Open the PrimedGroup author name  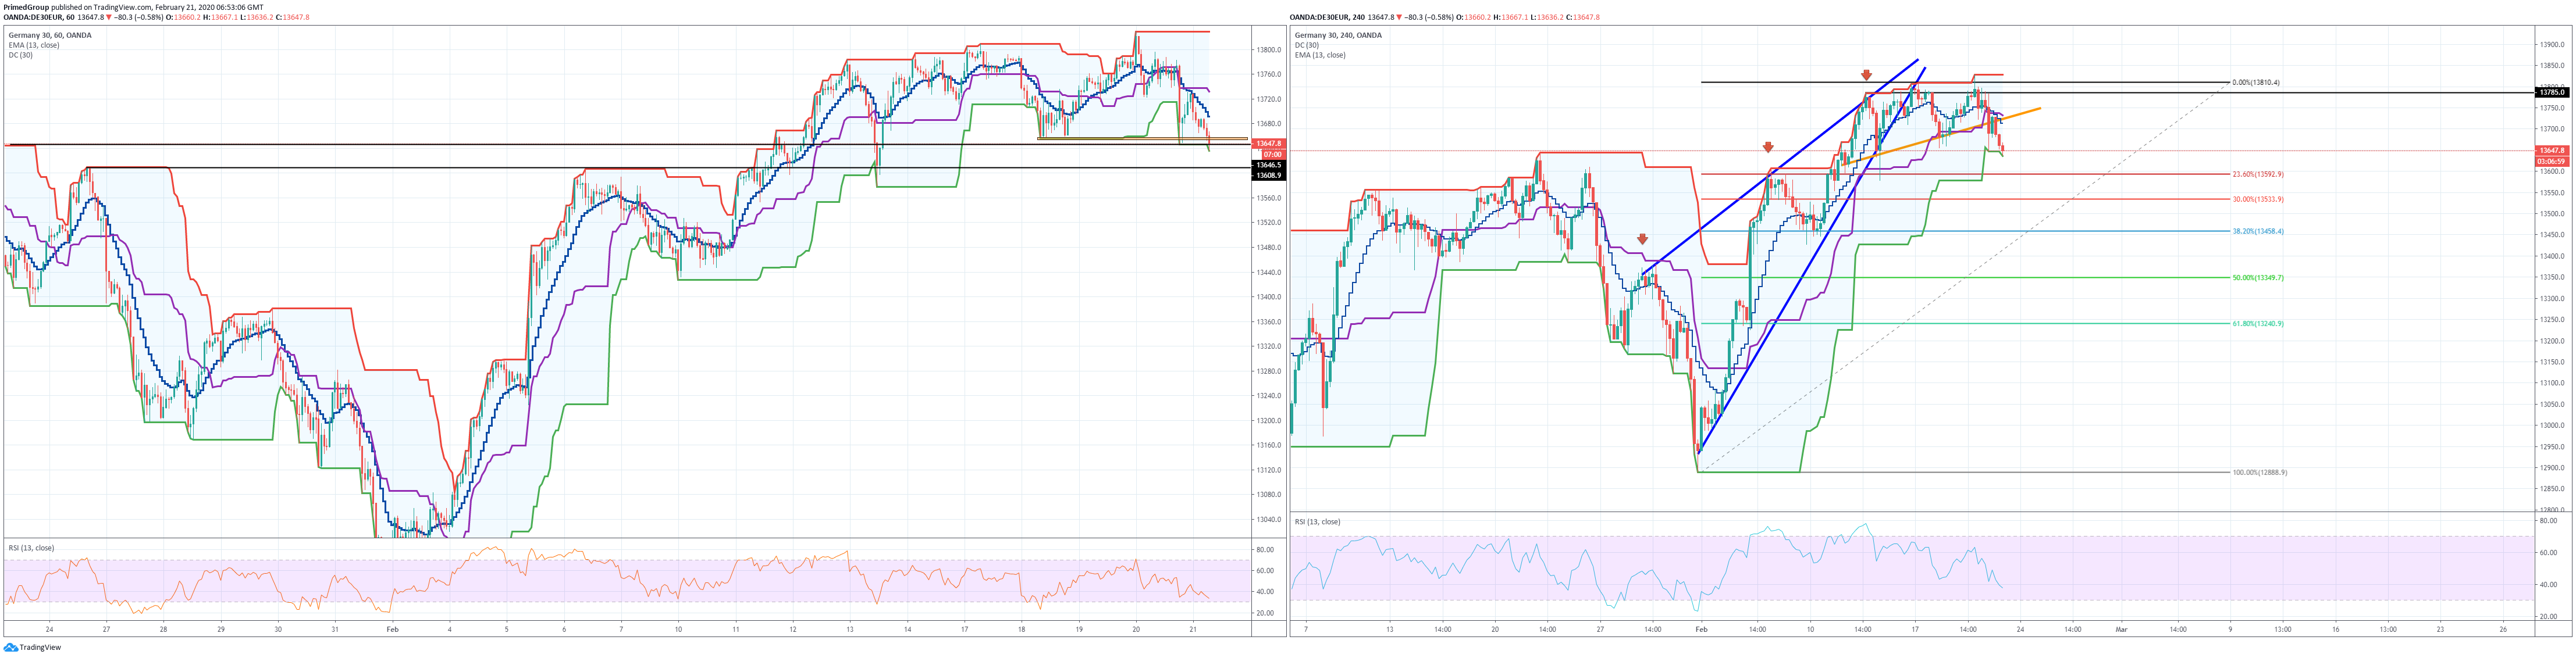27,7
